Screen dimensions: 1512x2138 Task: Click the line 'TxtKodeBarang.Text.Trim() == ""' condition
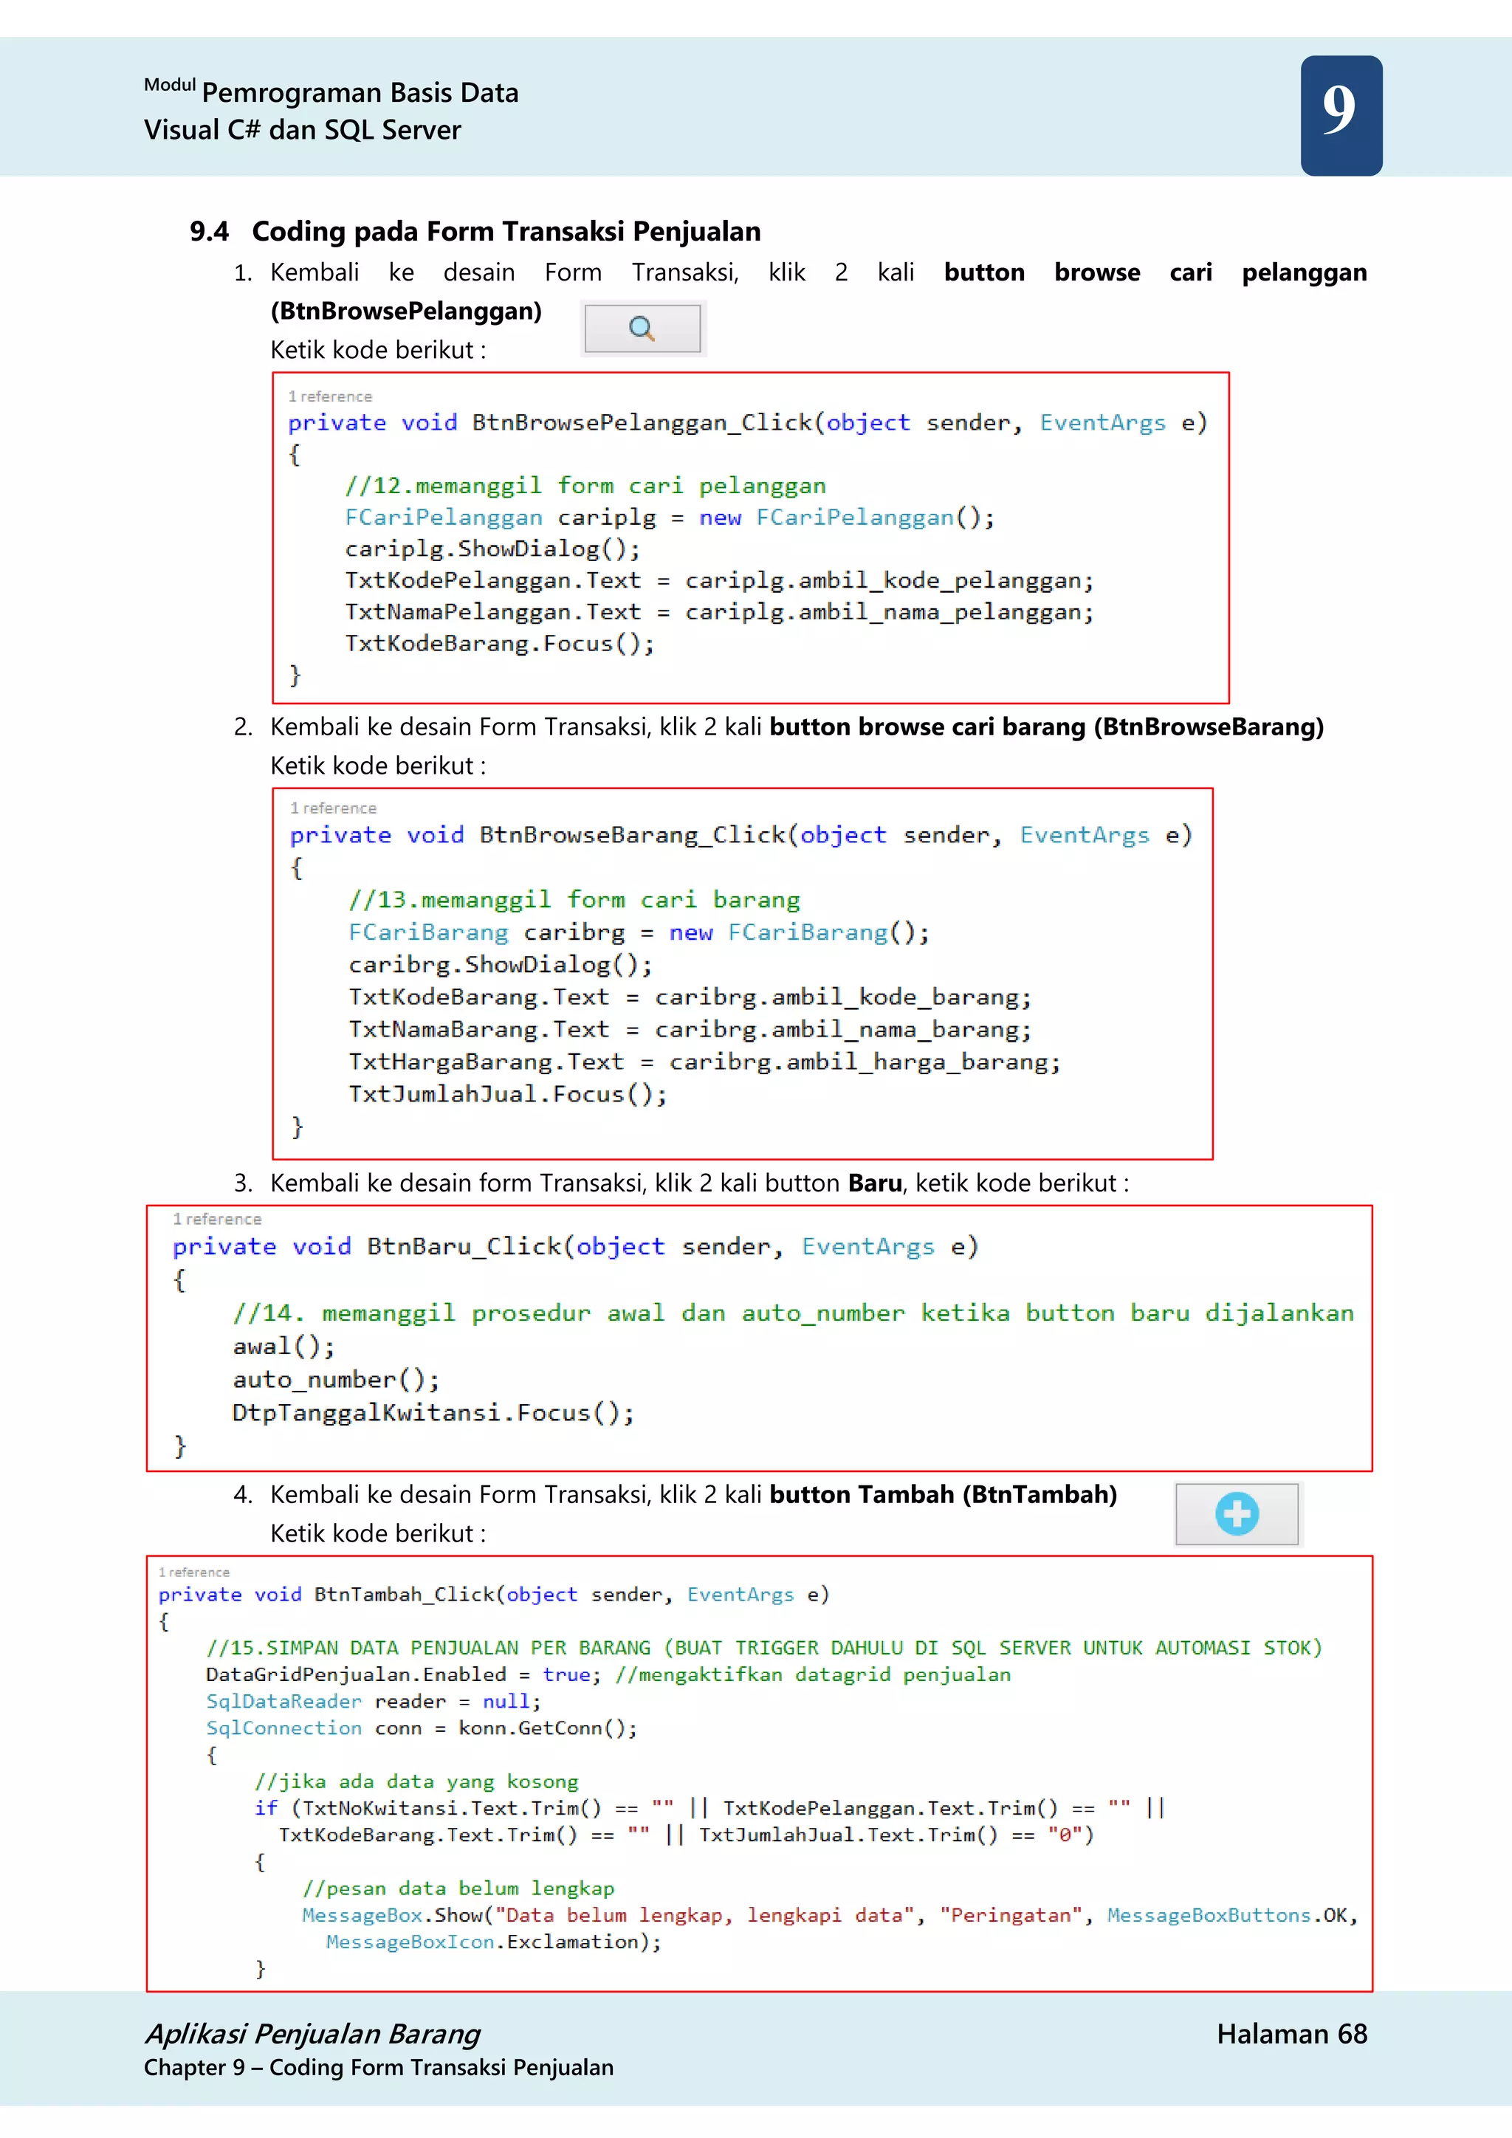[x=686, y=1835]
